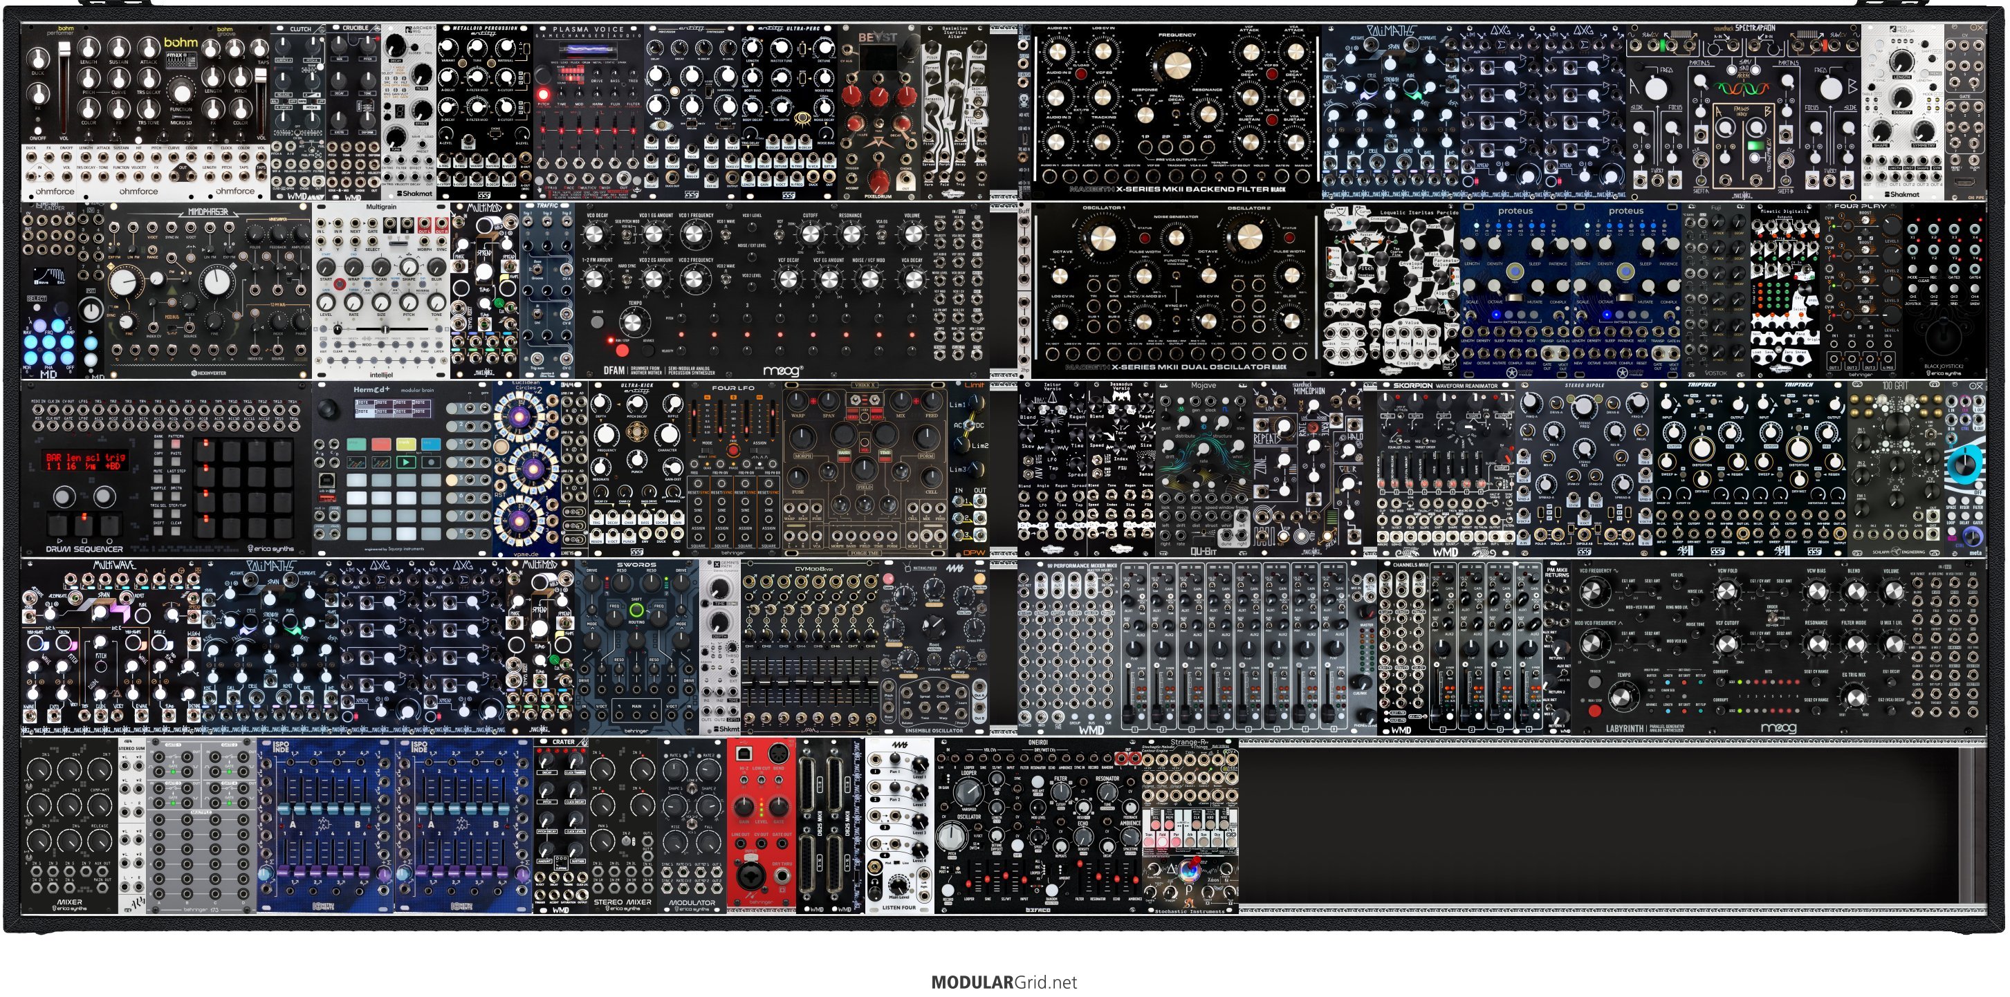Open the Spectraphon module
The height and width of the screenshot is (997, 2010).
pyautogui.click(x=1743, y=111)
